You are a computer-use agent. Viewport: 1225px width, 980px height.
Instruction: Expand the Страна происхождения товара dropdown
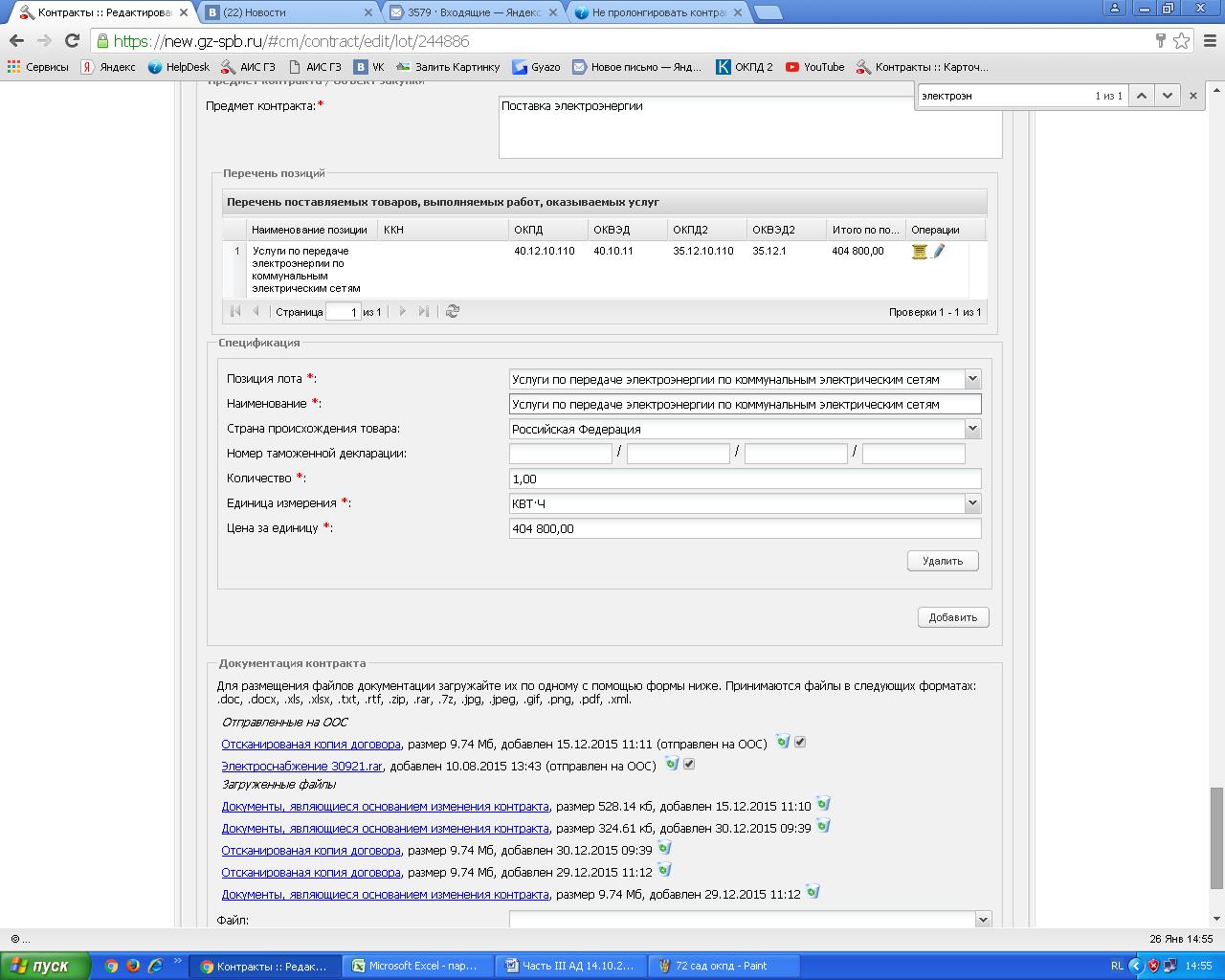(x=972, y=429)
